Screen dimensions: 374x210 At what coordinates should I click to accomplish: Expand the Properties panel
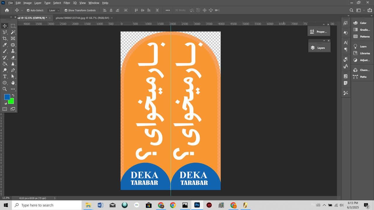[319, 32]
